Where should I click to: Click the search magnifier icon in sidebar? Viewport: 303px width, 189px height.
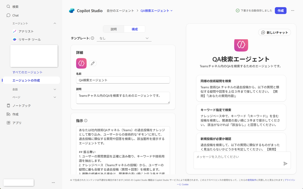coord(8,7)
